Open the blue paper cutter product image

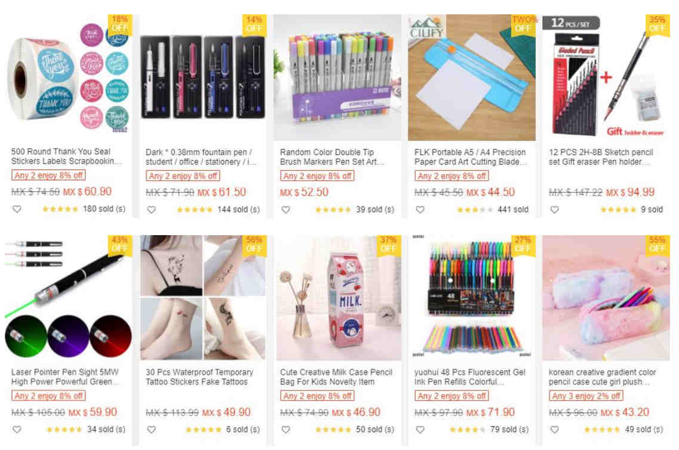tap(472, 78)
